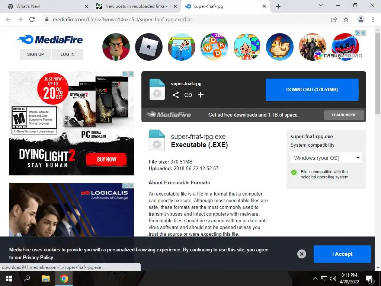Open the angry neighbor game icon

[x=116, y=47]
